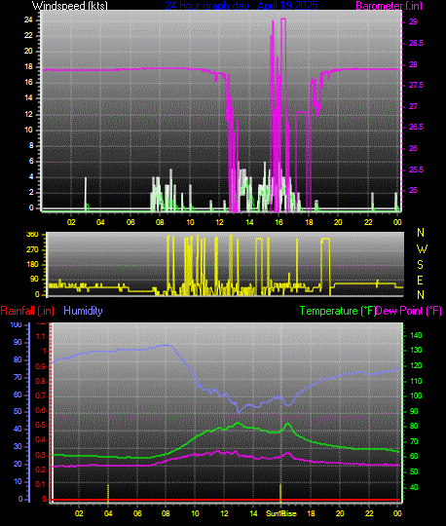Click the 27.5 barometer axis value
Screen dimensions: 446x526
[x=416, y=85]
